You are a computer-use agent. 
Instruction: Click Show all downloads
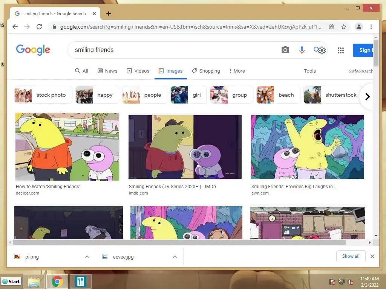[351, 256]
